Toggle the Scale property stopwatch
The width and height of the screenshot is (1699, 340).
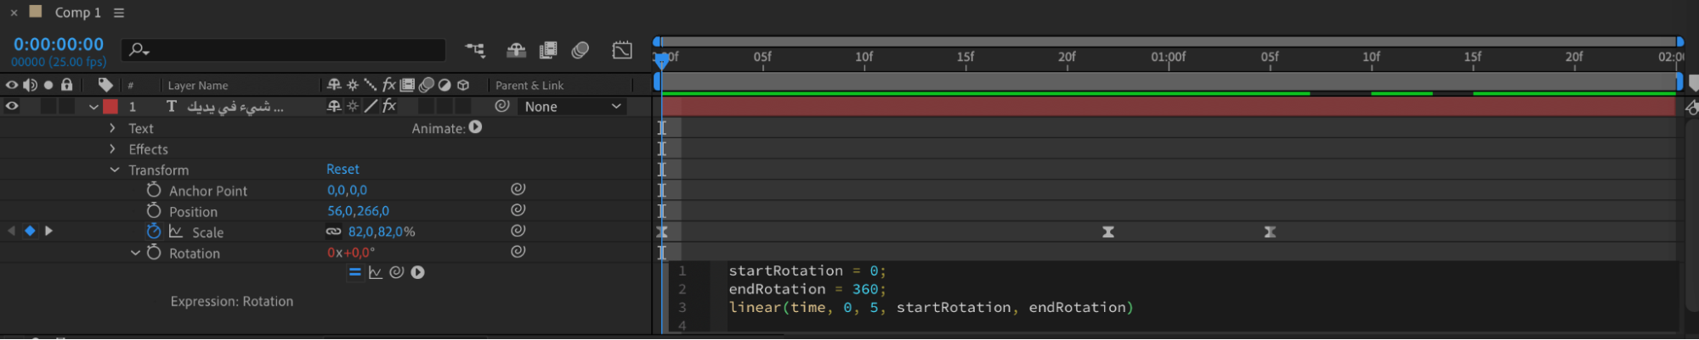pos(153,231)
